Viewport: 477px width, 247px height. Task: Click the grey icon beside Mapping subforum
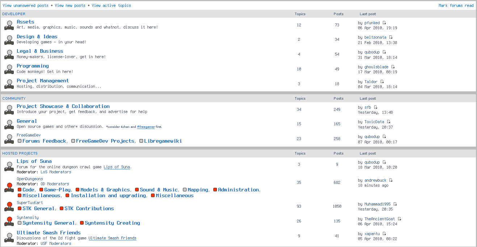pos(185,190)
